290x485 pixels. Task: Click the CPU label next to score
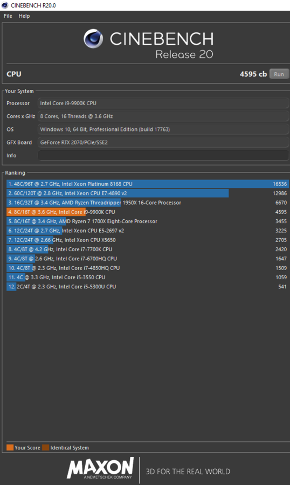coord(14,74)
